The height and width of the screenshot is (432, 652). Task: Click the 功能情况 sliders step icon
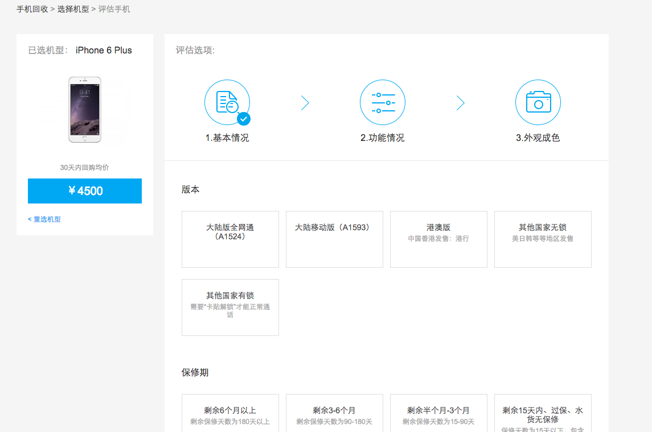(383, 102)
